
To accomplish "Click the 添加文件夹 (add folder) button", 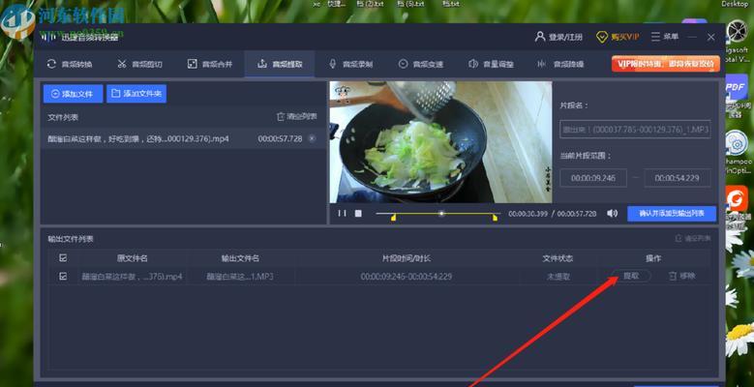I will pyautogui.click(x=136, y=94).
